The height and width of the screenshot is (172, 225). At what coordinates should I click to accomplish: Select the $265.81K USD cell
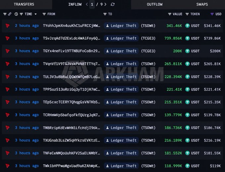click(212, 64)
